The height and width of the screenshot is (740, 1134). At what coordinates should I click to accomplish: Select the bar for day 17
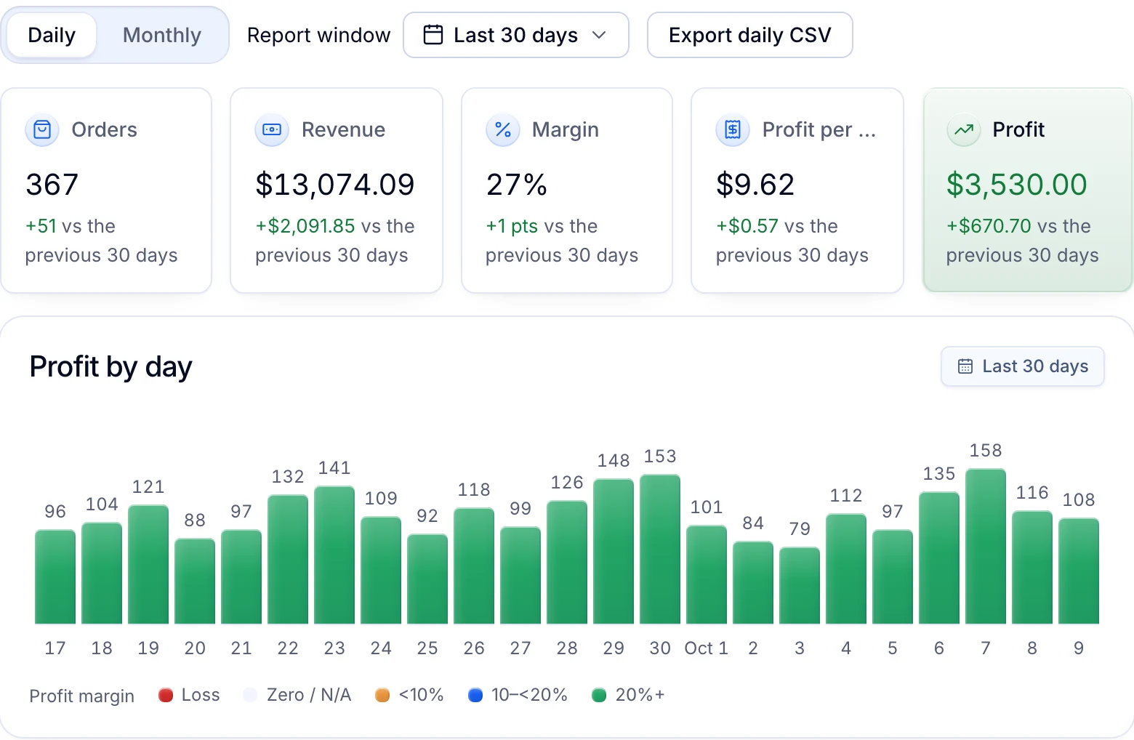[x=55, y=576]
